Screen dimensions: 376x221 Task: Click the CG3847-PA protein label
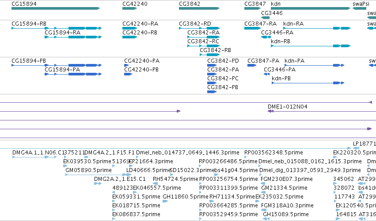[x=263, y=61]
